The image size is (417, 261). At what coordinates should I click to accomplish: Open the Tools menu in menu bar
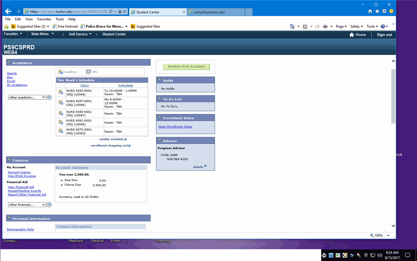pyautogui.click(x=60, y=19)
